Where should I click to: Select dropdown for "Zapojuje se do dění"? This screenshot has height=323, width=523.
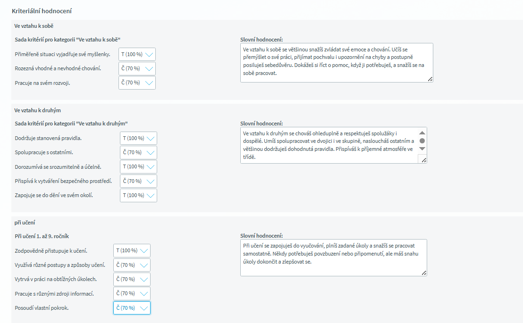coord(139,195)
